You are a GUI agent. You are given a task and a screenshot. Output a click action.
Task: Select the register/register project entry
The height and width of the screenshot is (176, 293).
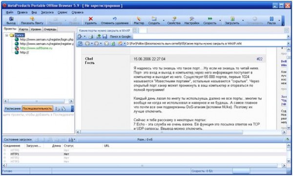click(46, 44)
